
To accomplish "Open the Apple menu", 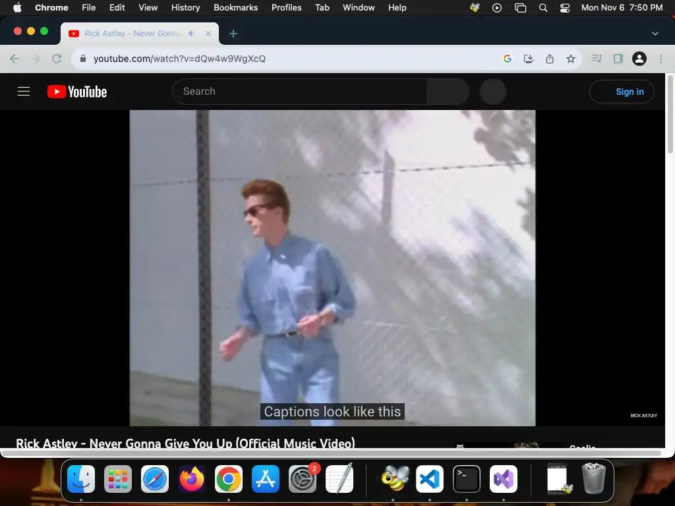I will point(17,7).
